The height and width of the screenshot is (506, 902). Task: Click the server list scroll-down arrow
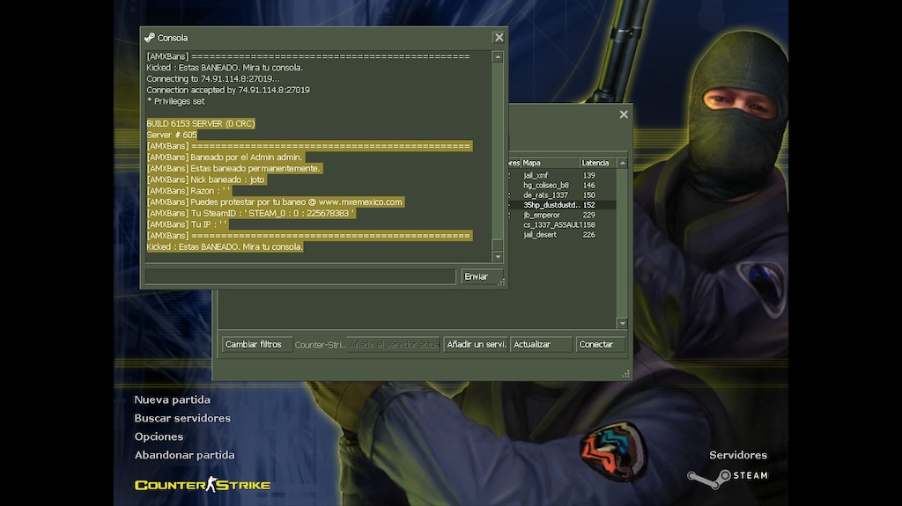[623, 323]
